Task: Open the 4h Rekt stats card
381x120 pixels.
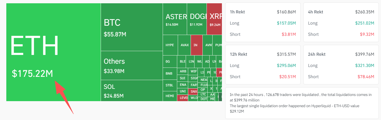Action: coord(341,22)
